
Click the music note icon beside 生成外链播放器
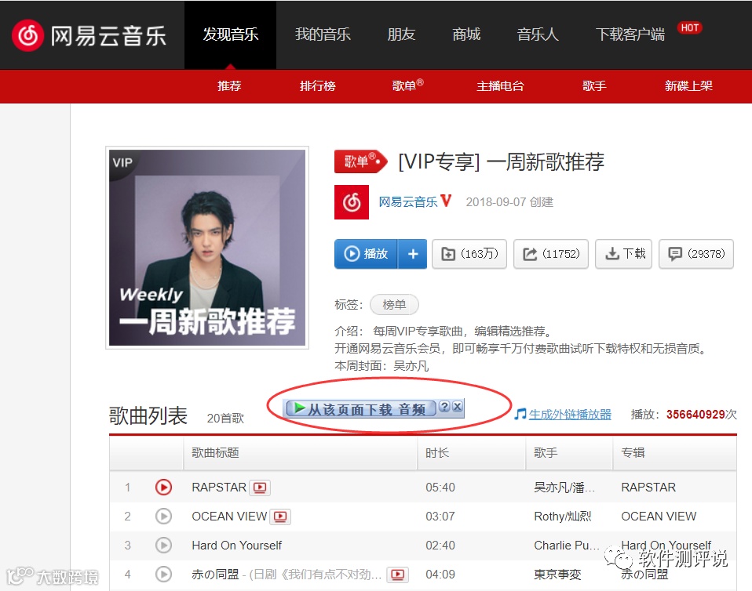click(x=520, y=415)
